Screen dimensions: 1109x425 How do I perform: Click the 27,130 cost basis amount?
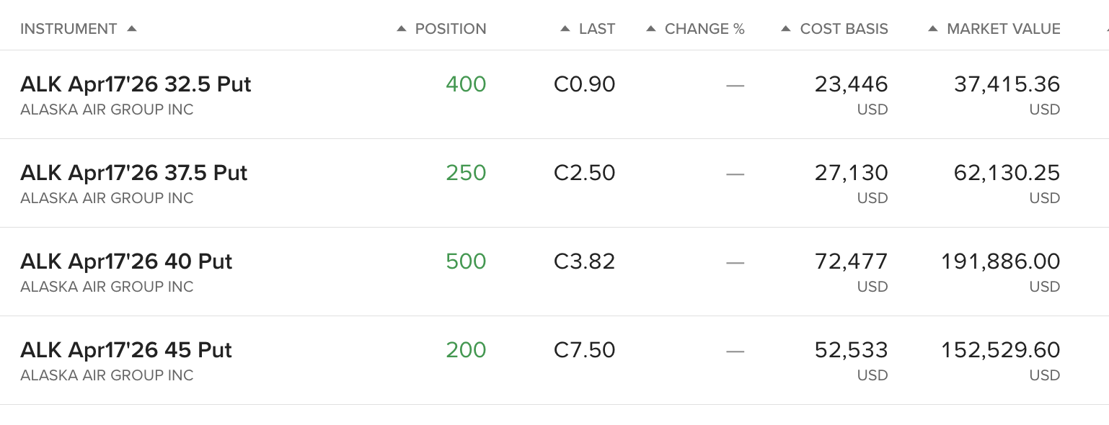point(851,174)
